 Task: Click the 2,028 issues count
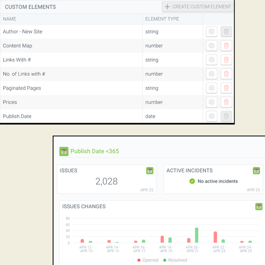[x=107, y=182]
